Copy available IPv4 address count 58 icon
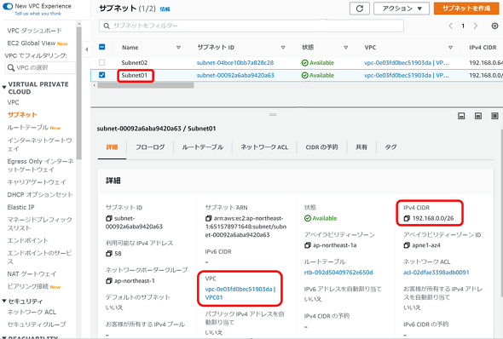Image resolution: width=503 pixels, height=339 pixels. 109,254
